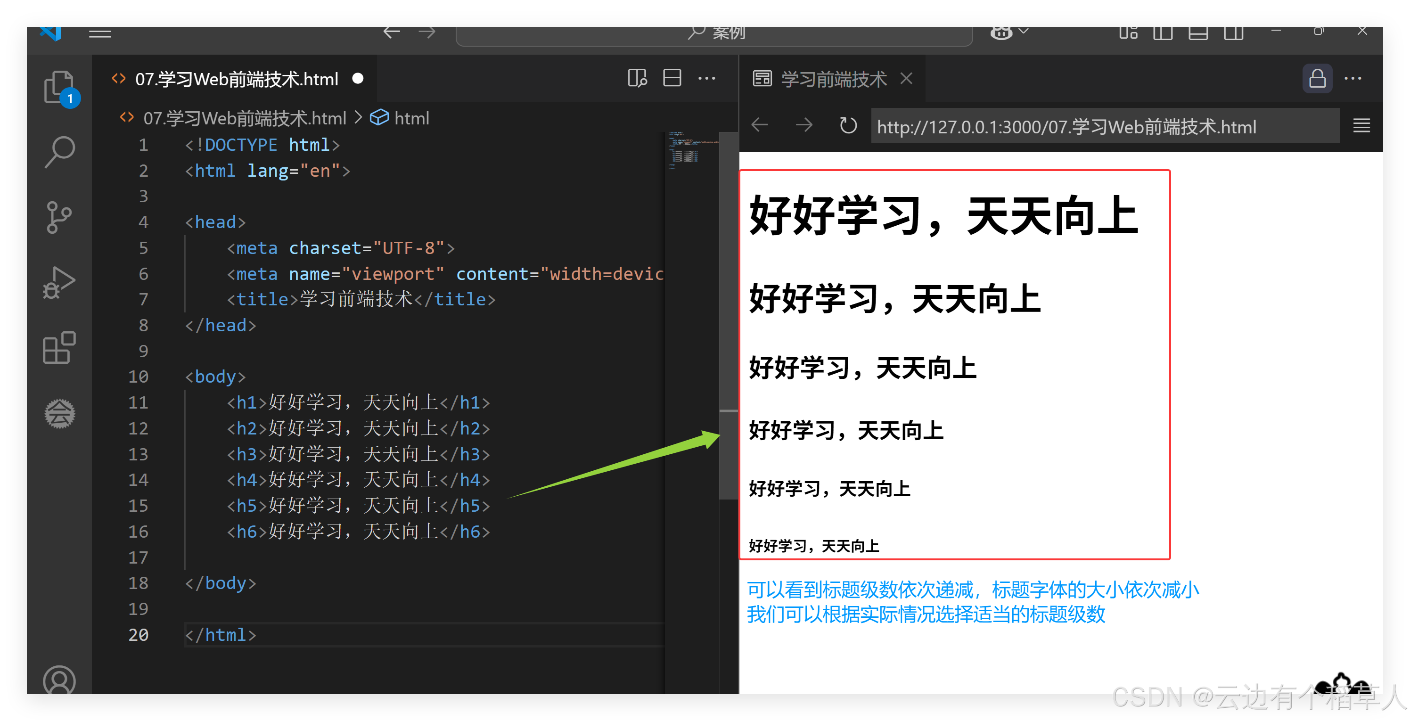Image resolution: width=1410 pixels, height=721 pixels.
Task: Toggle the bottom panel layout button
Action: [1198, 33]
